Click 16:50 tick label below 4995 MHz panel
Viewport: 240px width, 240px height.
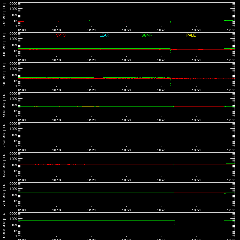(196, 180)
